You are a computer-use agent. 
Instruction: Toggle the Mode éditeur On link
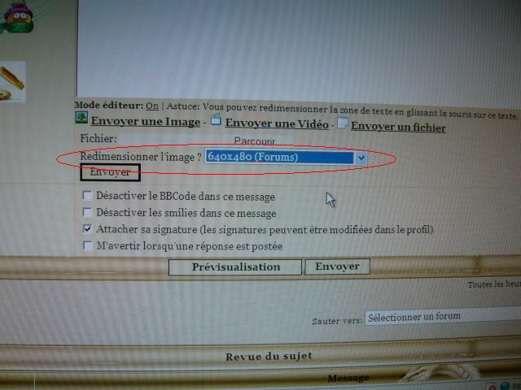(151, 106)
